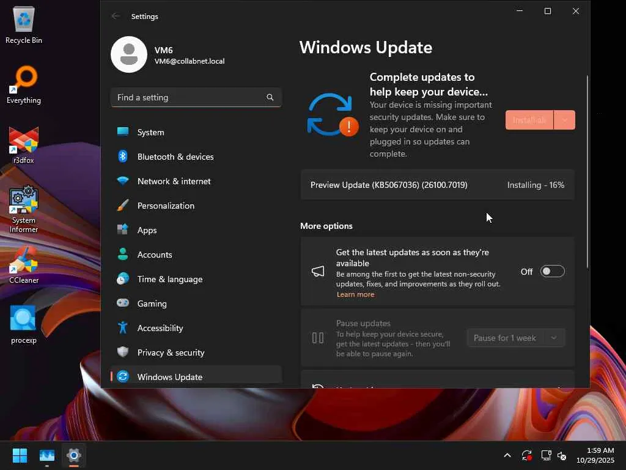
Task: Select Personalization in the sidebar
Action: [x=196, y=206]
